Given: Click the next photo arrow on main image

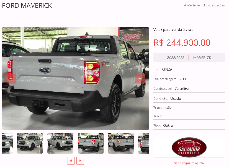Looking at the screenshot, I should click(140, 79).
